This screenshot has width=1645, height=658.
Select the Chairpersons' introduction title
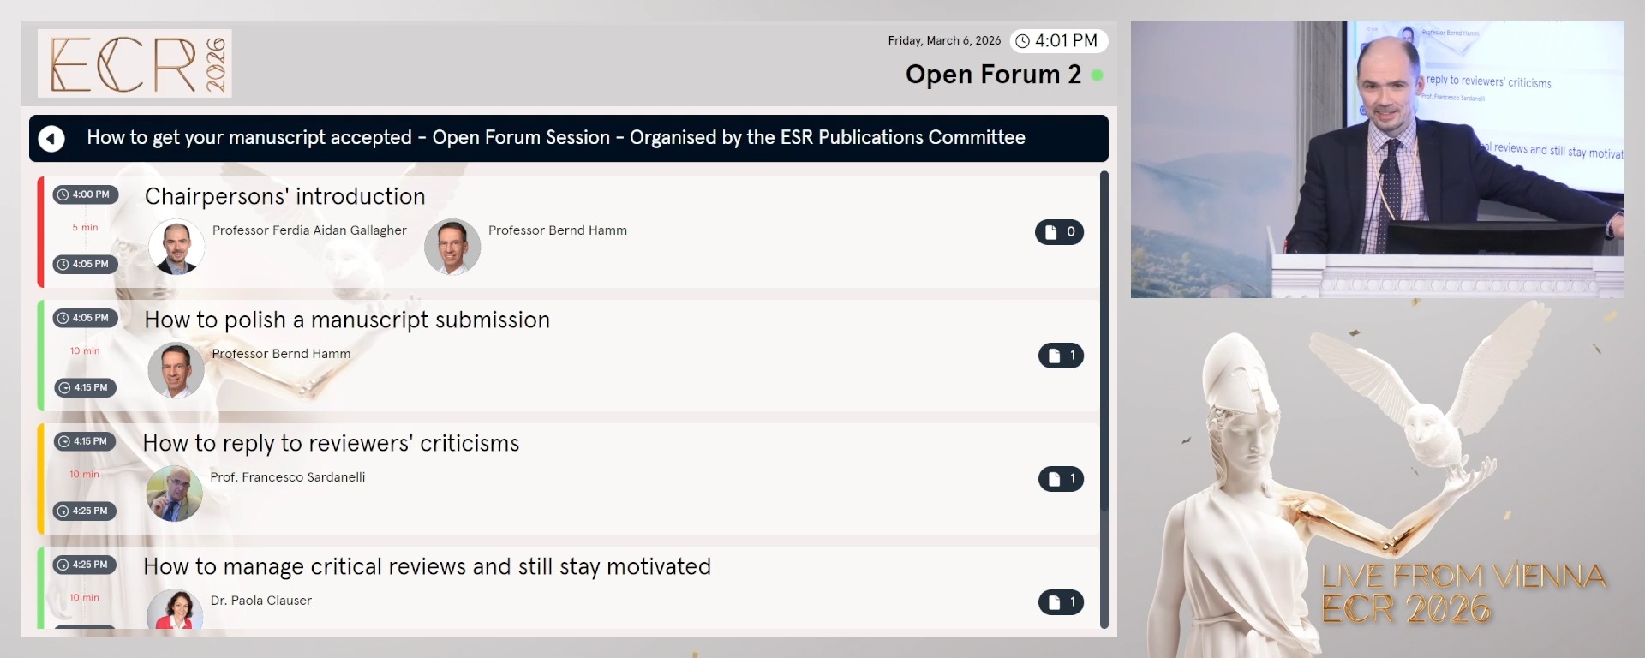coord(284,197)
